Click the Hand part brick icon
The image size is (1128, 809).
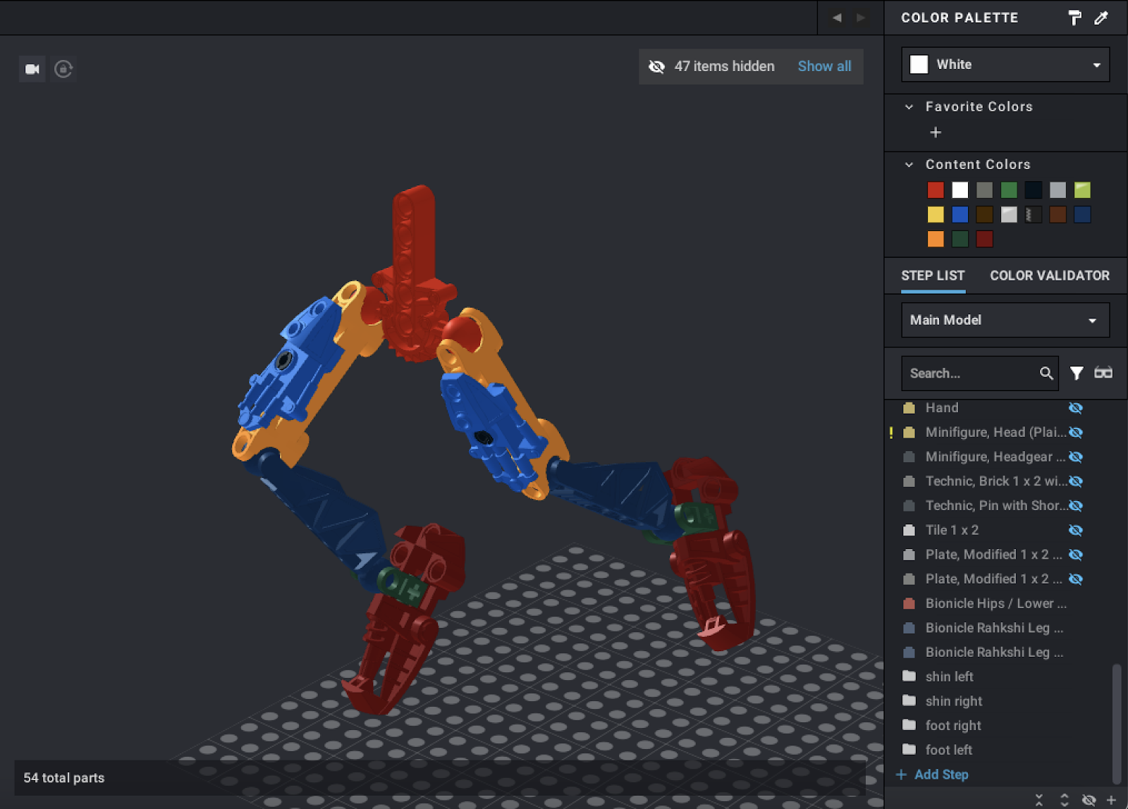coord(909,408)
